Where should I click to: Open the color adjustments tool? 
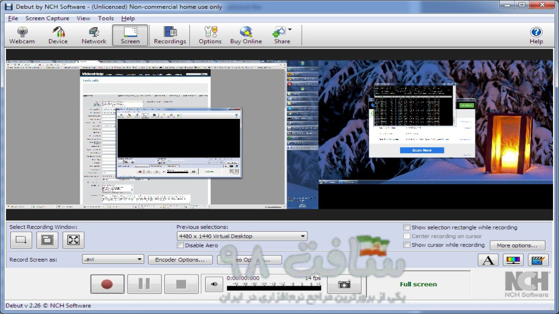click(513, 260)
